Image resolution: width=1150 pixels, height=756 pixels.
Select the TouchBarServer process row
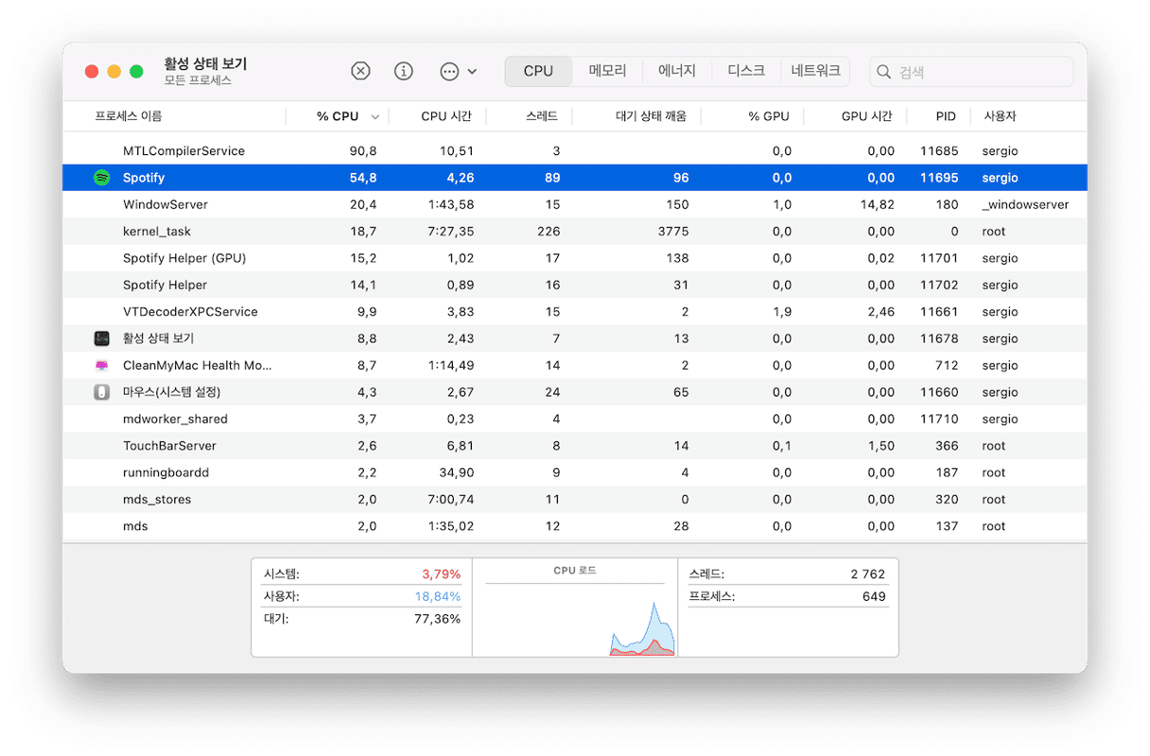[575, 446]
